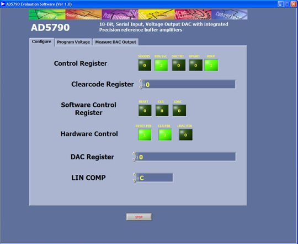Toggle the OPGND control register bit
Image resolution: width=298 pixels, height=244 pixels.
(195, 65)
